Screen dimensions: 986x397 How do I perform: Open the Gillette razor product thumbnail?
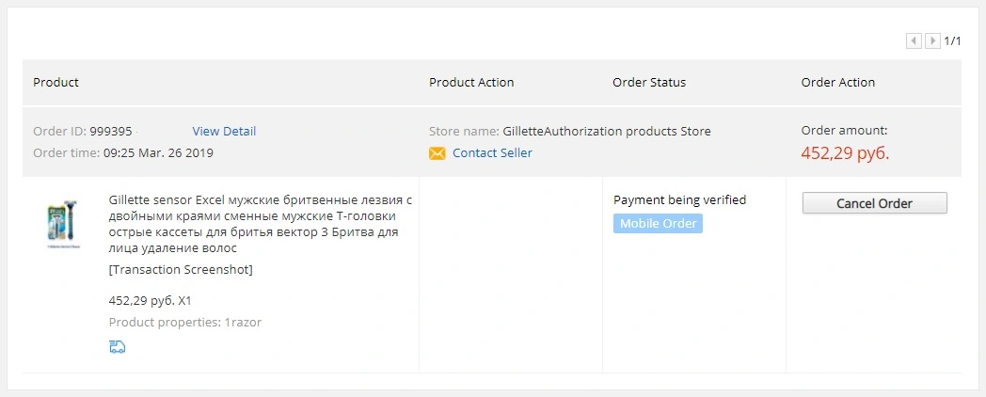(64, 224)
